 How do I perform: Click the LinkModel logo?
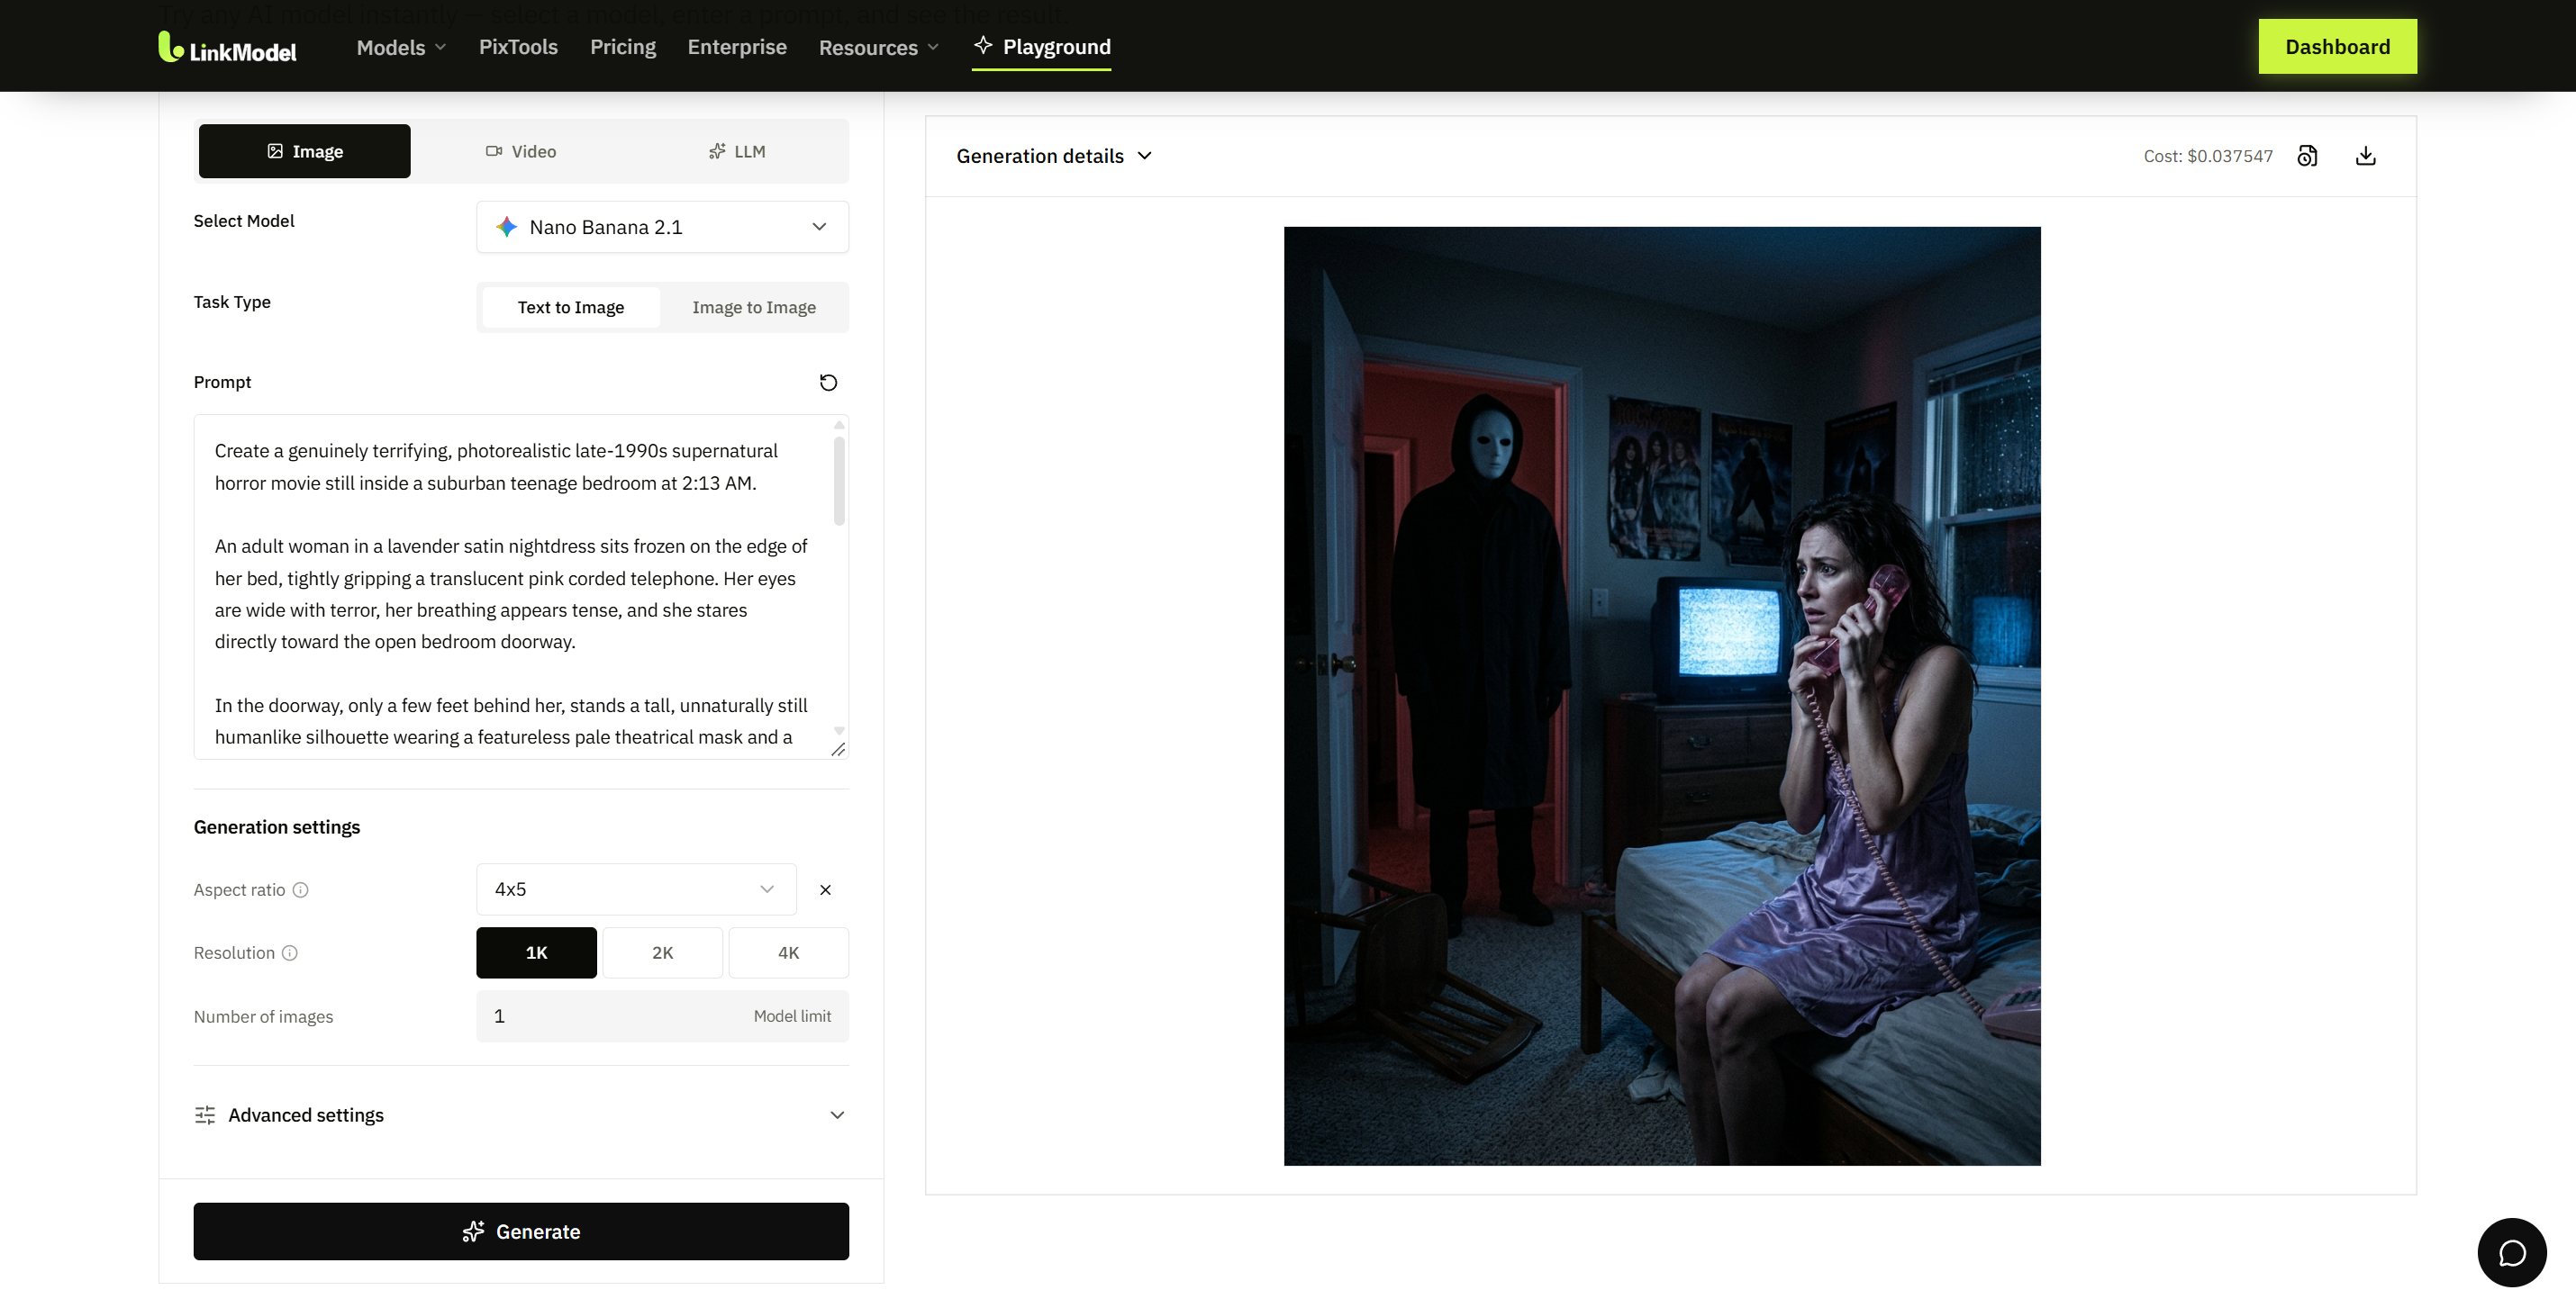[x=227, y=47]
